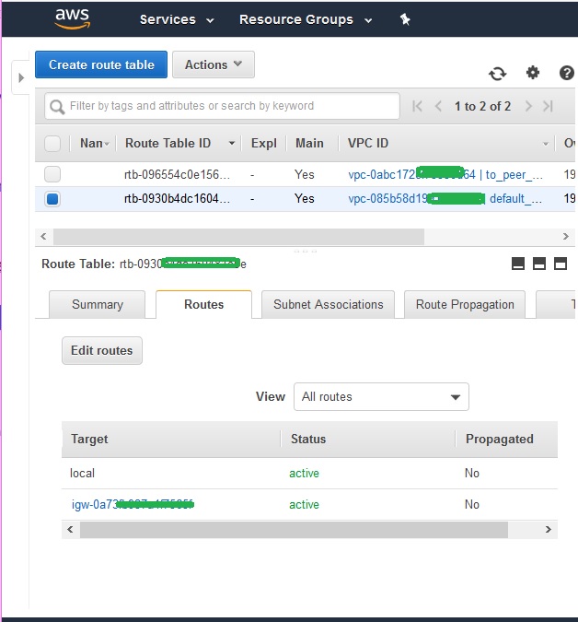Click the routes table horizontal scrollbar
The height and width of the screenshot is (622, 578).
point(294,530)
